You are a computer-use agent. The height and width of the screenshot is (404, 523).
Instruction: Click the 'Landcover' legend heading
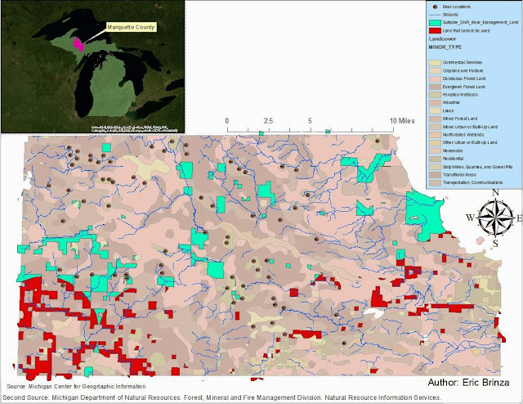point(442,39)
